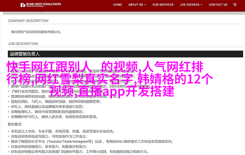
Task: Click the black 品牌营销负责人 title bar
Action: [x=125, y=54]
